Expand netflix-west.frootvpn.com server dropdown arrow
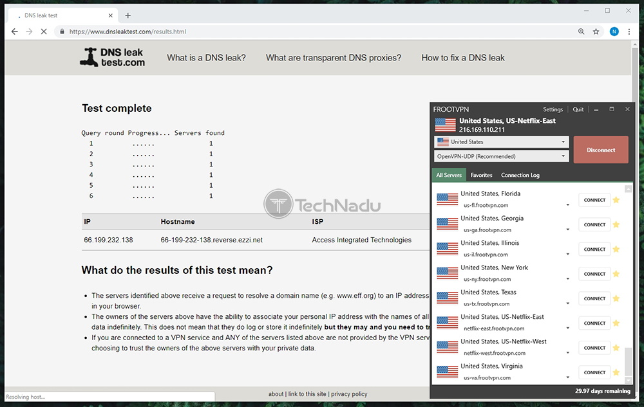This screenshot has height=407, width=644. (x=567, y=352)
